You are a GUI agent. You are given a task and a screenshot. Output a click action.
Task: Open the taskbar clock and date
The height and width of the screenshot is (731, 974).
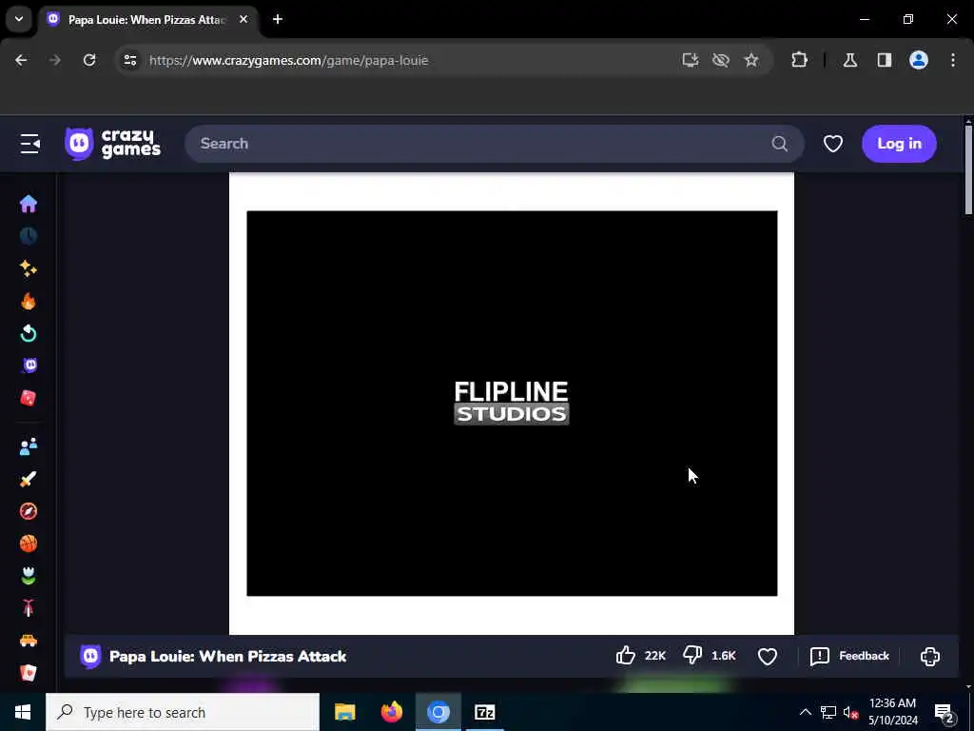tap(892, 712)
